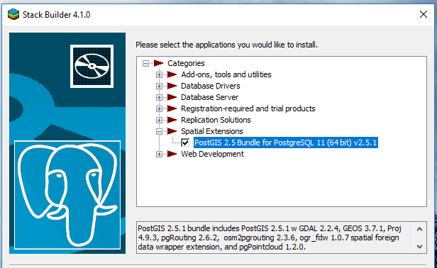Screen dimensions: 437x268
Task: Expand the Replication Solutions category
Action: (x=159, y=120)
